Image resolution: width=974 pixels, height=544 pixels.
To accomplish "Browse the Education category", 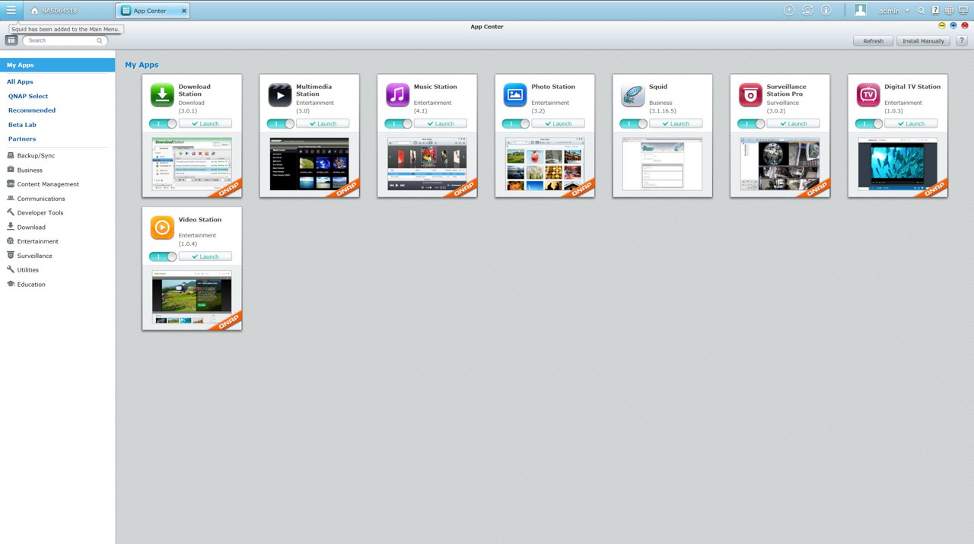I will 31,284.
